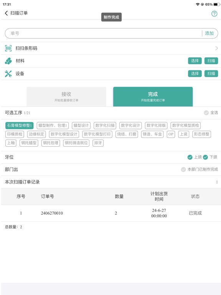Check the battery indicator icon
The image size is (221, 295).
tap(216, 4)
